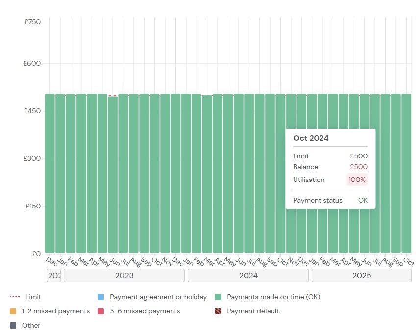Click the dotted red 'Limit' legend line icon

click(x=15, y=297)
